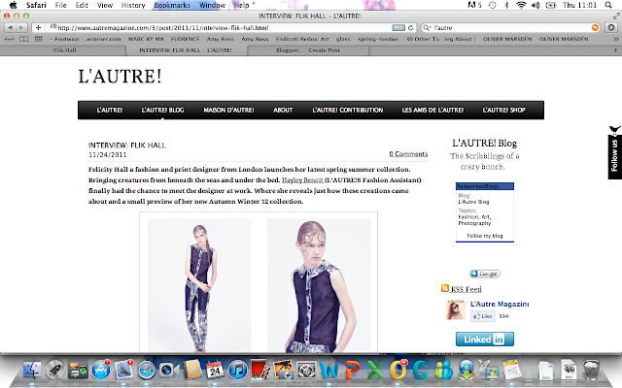Open the RSS Feed link
This screenshot has width=622, height=388.
click(x=466, y=289)
